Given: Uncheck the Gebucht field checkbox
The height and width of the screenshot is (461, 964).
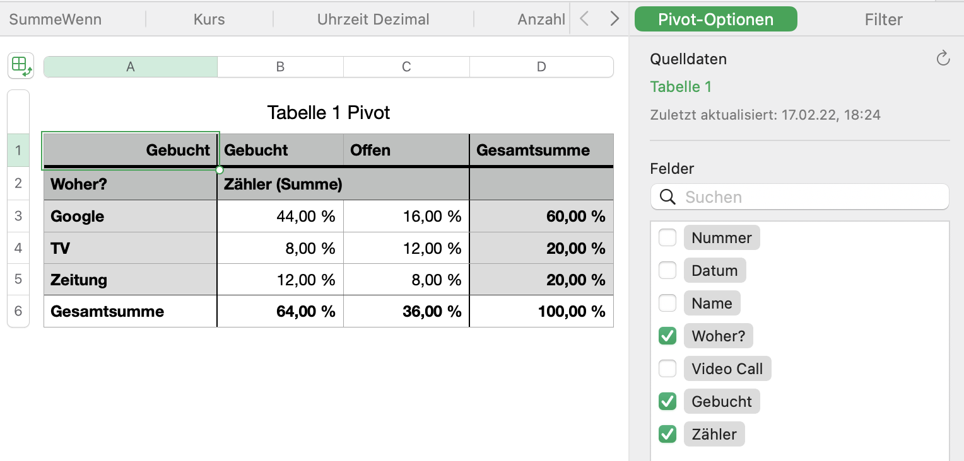Looking at the screenshot, I should click(667, 401).
